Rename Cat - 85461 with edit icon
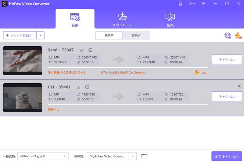 coord(78,87)
